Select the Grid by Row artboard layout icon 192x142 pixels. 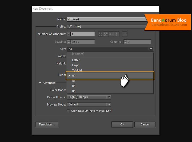point(101,34)
